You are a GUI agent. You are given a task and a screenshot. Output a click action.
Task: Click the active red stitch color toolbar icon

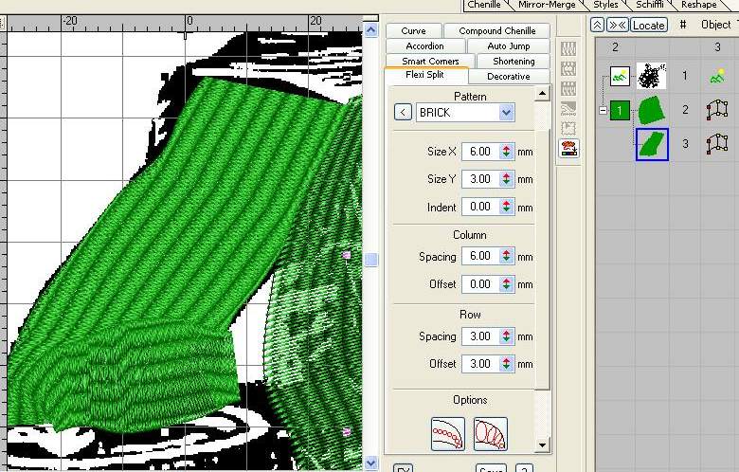coord(568,149)
